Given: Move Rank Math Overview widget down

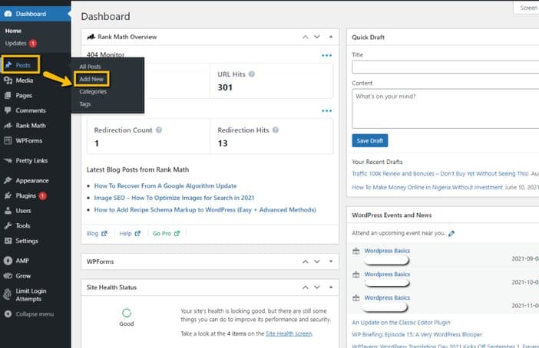Looking at the screenshot, I should (x=317, y=37).
